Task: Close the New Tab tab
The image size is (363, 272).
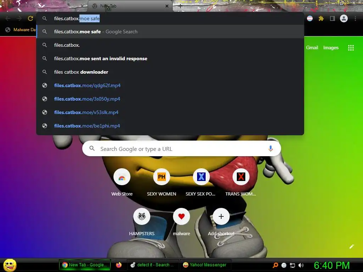Action: click(x=167, y=6)
